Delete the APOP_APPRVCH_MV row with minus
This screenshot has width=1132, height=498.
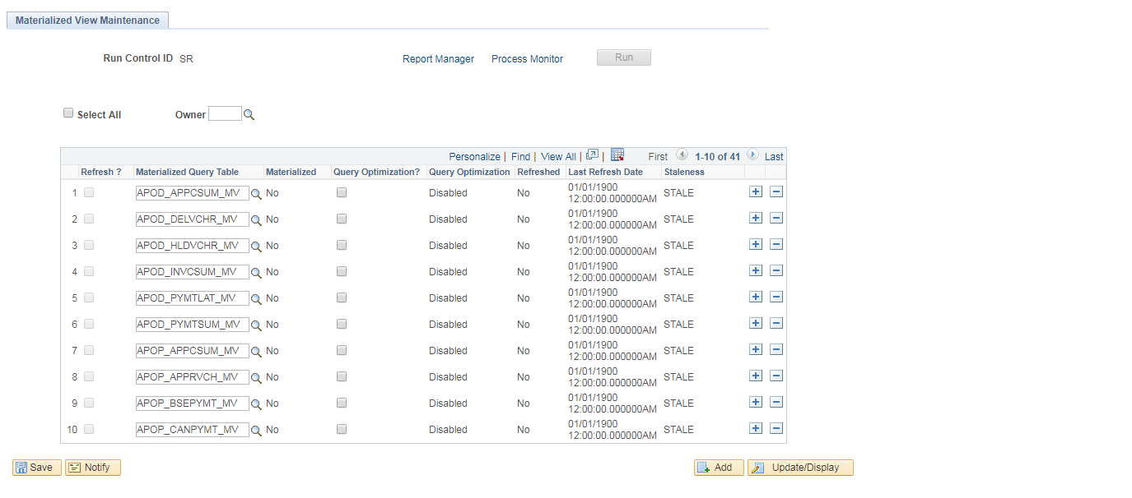pyautogui.click(x=776, y=376)
